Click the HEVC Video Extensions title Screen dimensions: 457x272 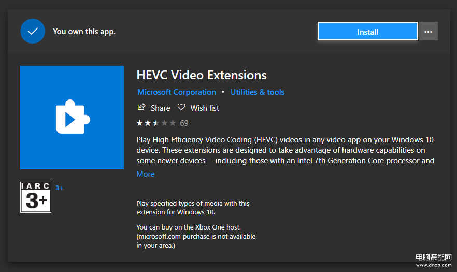tap(202, 75)
